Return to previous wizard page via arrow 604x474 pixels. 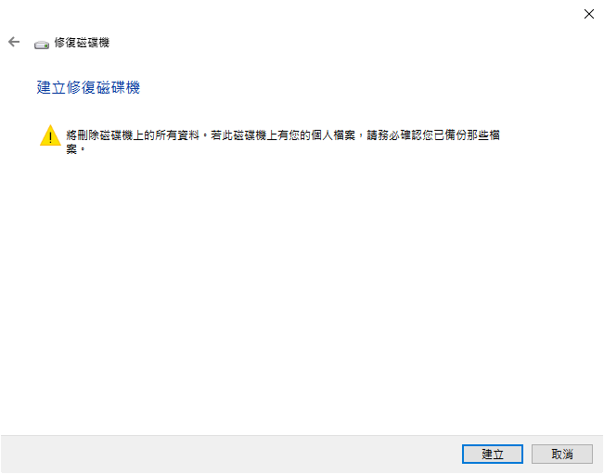coord(14,42)
